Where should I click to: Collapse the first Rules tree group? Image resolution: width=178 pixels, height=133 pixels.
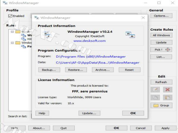click(12, 32)
